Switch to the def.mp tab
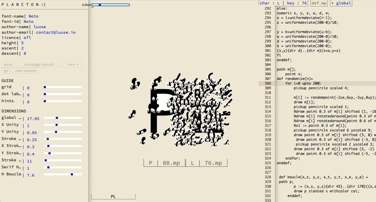The height and width of the screenshot is (202, 376). click(319, 3)
